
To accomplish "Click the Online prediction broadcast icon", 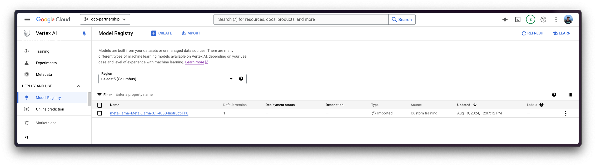I will pyautogui.click(x=27, y=109).
